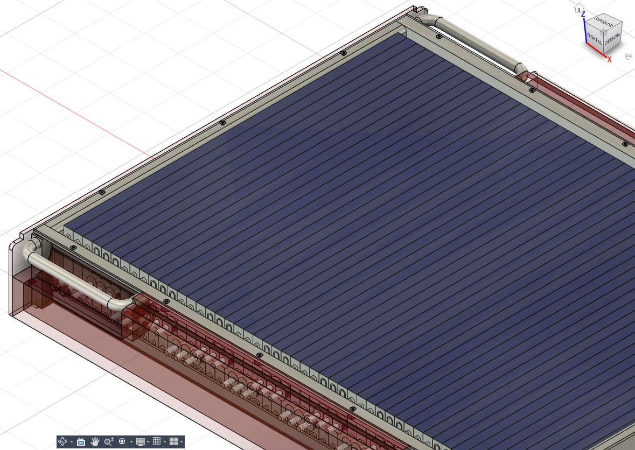Select the Orbit tool in navigation bar

click(x=62, y=442)
